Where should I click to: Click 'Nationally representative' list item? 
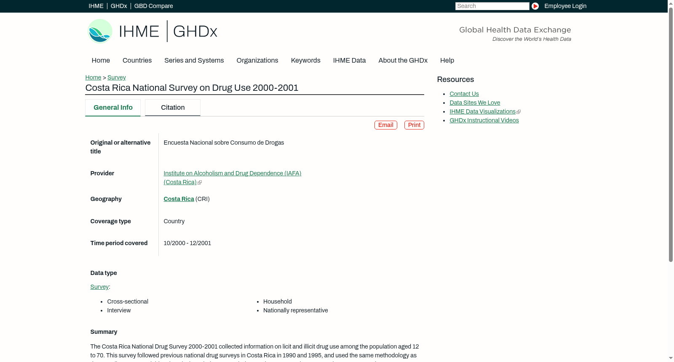point(295,310)
